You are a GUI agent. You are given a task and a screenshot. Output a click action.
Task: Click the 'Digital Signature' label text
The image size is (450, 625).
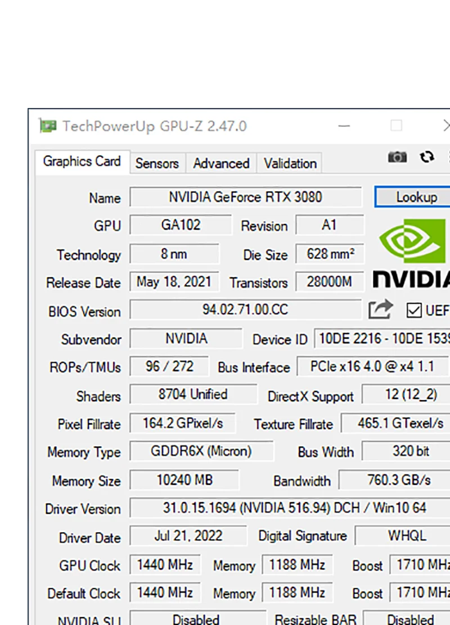coord(303,536)
